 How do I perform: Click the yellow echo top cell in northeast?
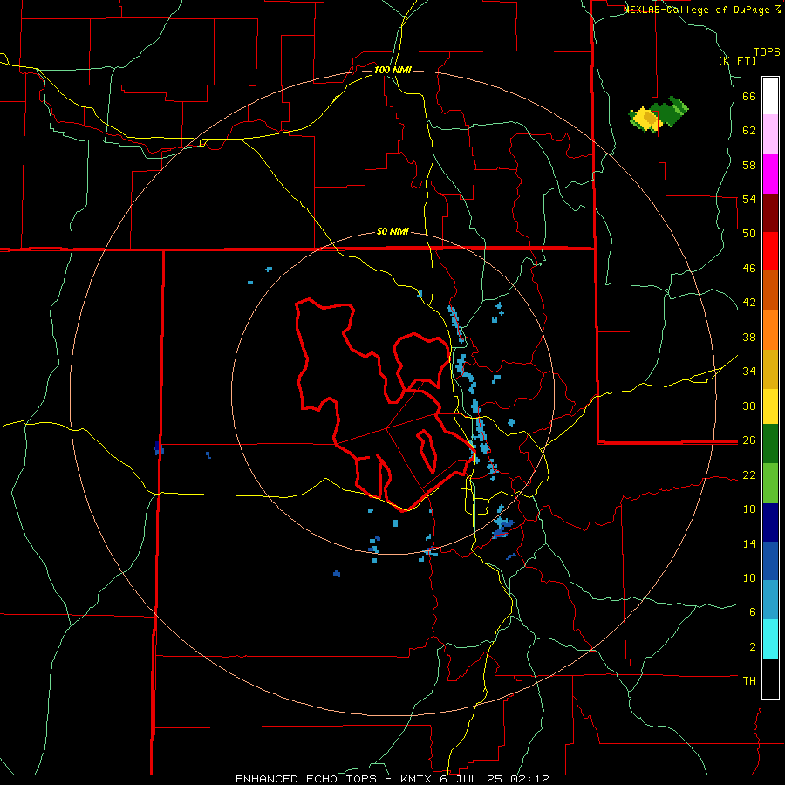click(x=644, y=119)
